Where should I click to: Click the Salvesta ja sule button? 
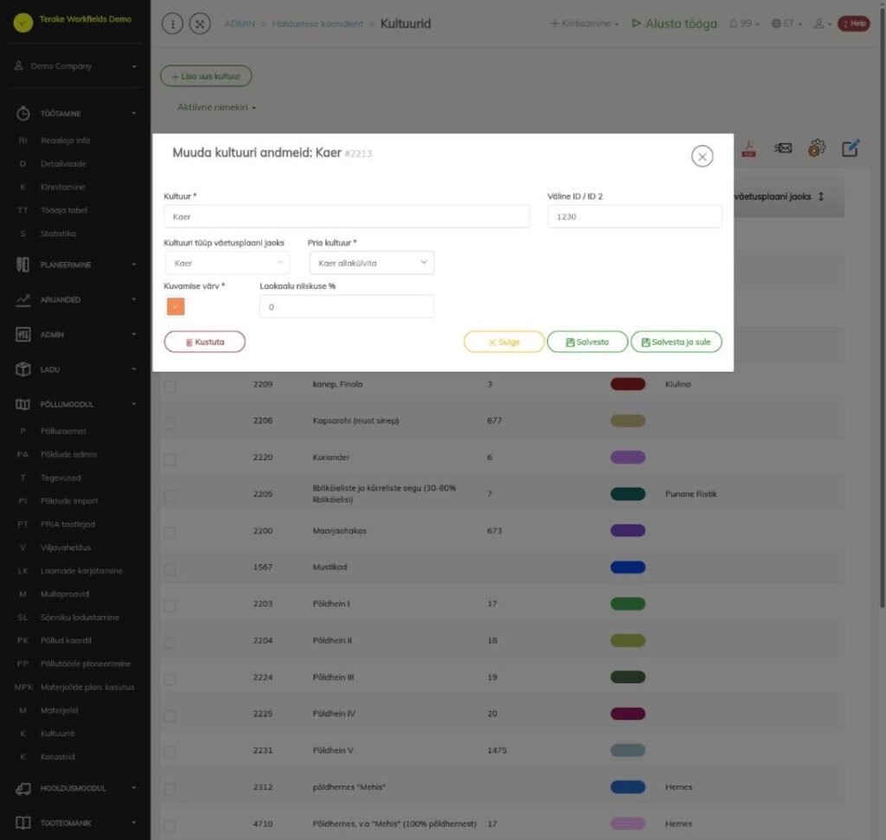point(676,342)
